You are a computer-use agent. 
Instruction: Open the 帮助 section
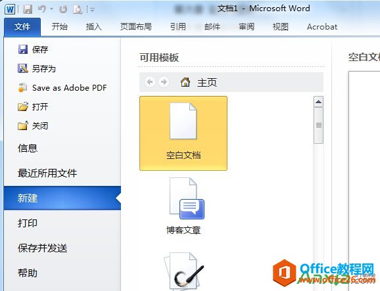(28, 273)
